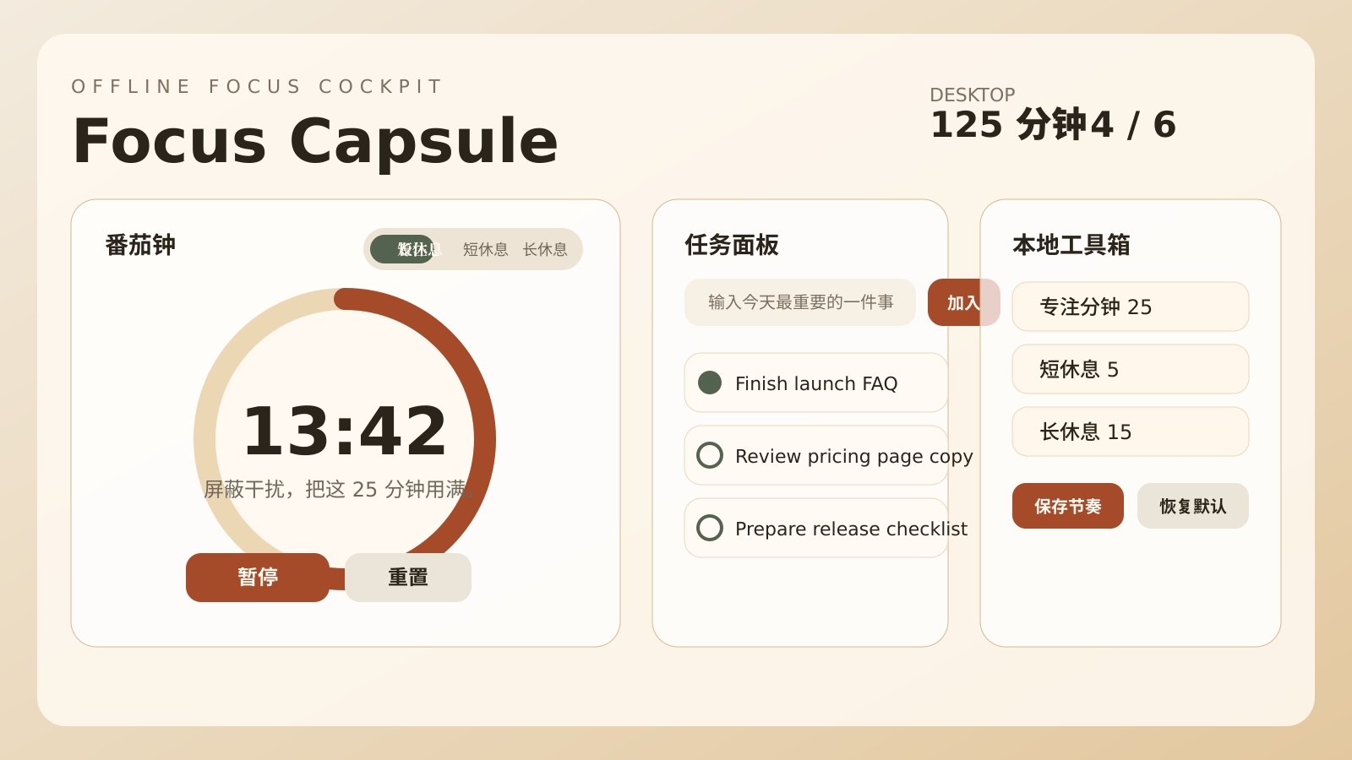This screenshot has height=760, width=1352.
Task: Click the 短休息 5 setting field
Action: click(x=1130, y=369)
